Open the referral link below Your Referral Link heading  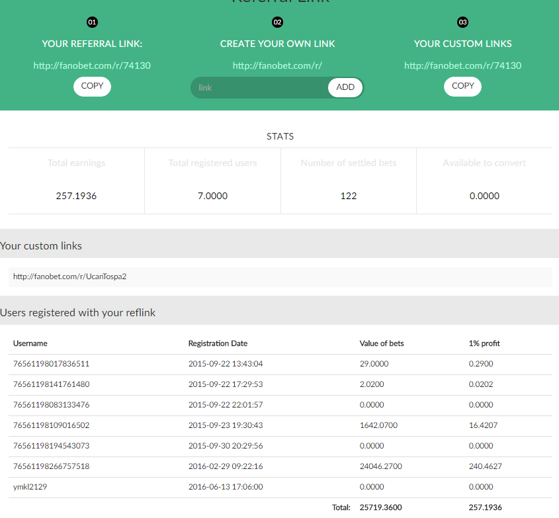coord(92,65)
